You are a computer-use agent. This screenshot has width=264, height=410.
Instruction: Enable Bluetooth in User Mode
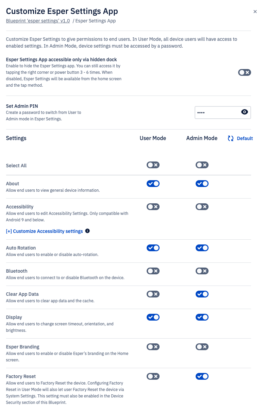pos(153,271)
